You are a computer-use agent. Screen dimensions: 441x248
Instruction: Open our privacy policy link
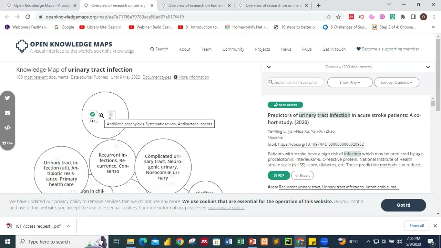coord(226,208)
